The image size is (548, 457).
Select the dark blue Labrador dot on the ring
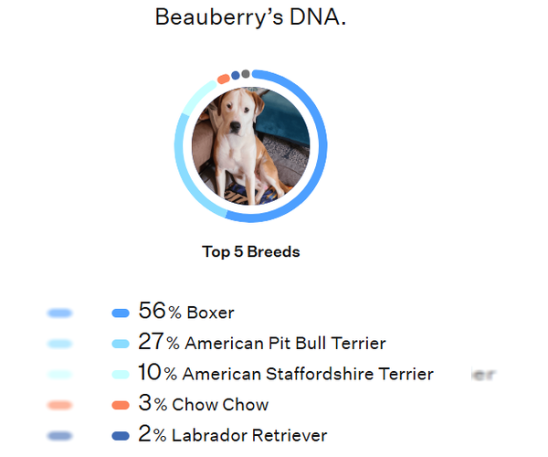(x=236, y=75)
